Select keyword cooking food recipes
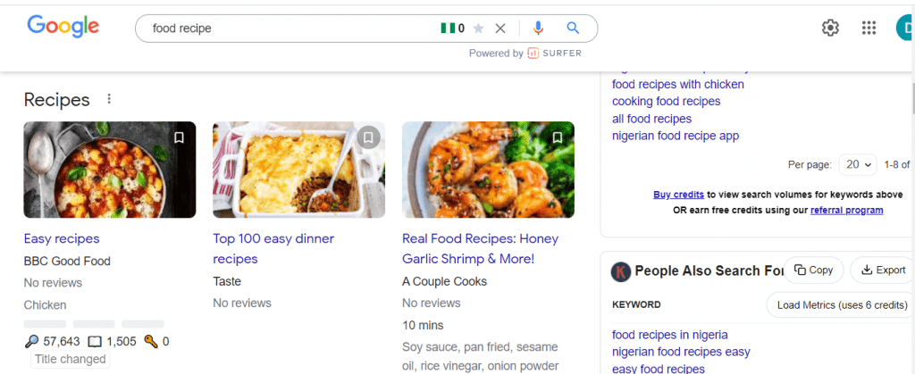 667,102
